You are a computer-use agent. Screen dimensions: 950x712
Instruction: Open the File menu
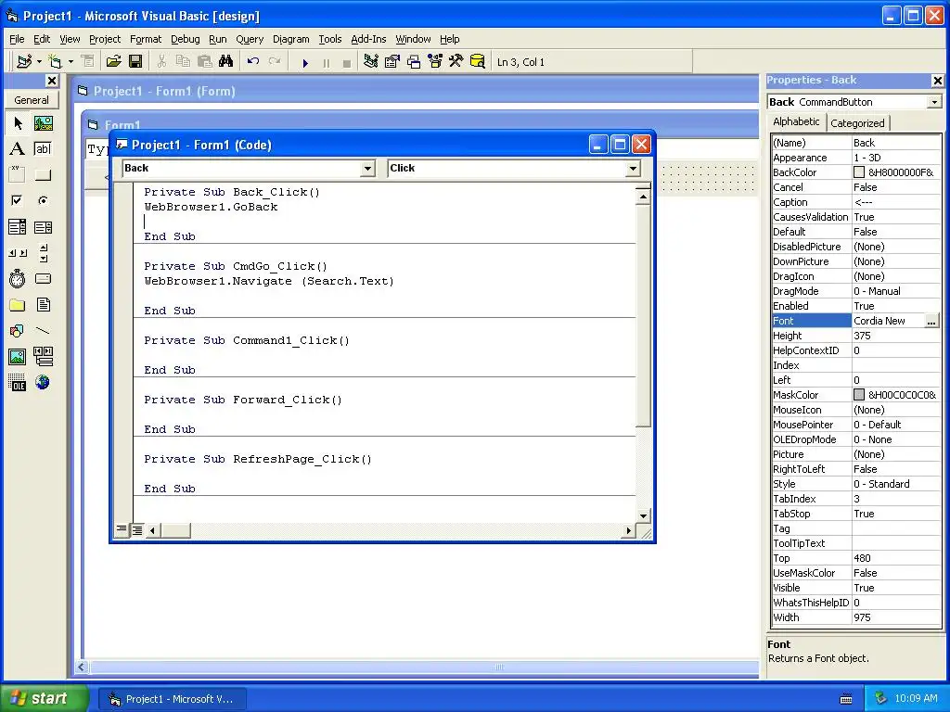[17, 39]
